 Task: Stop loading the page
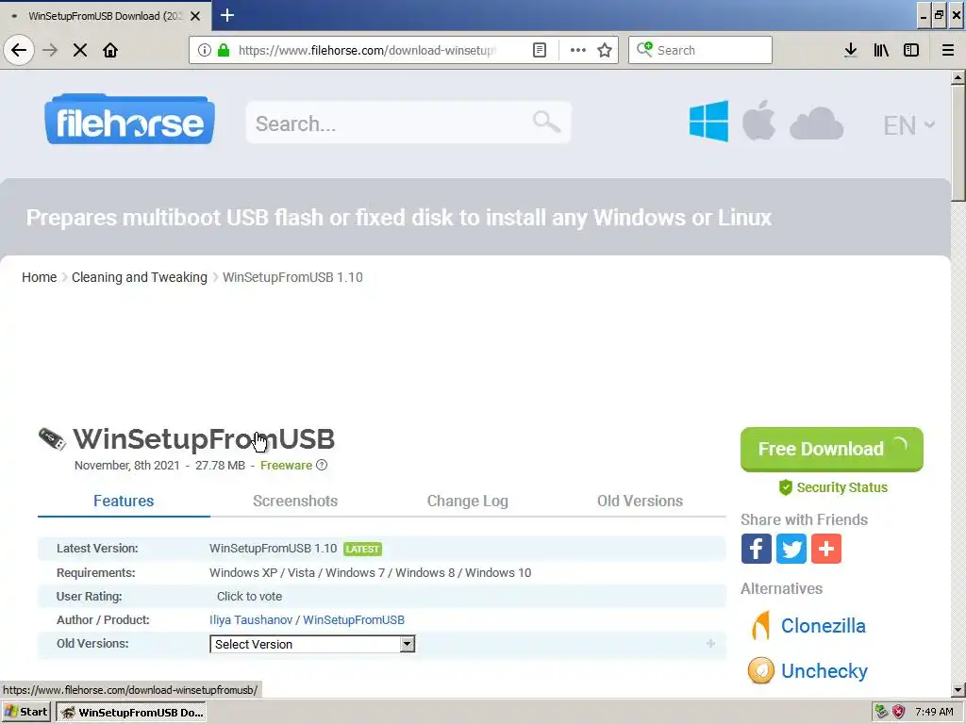pos(80,50)
